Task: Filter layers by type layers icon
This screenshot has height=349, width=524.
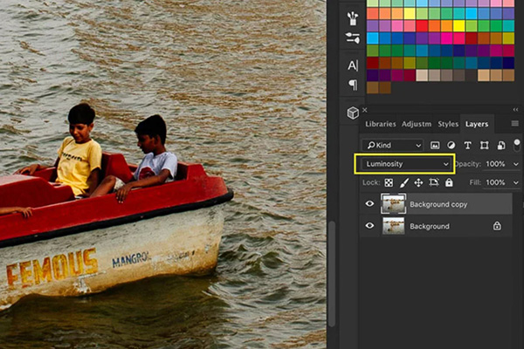Action: (468, 145)
